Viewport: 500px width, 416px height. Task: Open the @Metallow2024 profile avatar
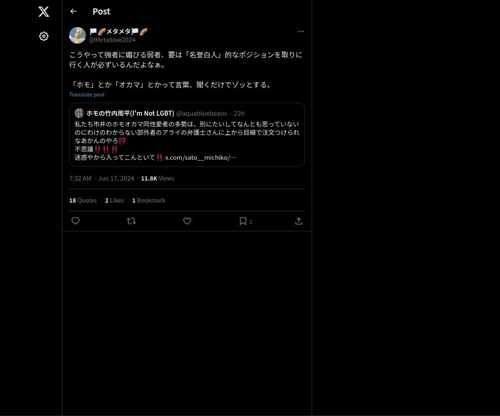pyautogui.click(x=77, y=35)
